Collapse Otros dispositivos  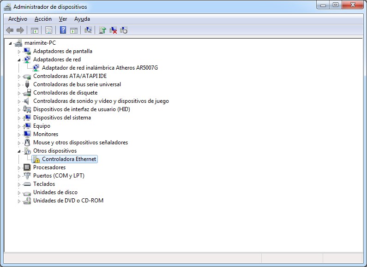click(x=19, y=151)
